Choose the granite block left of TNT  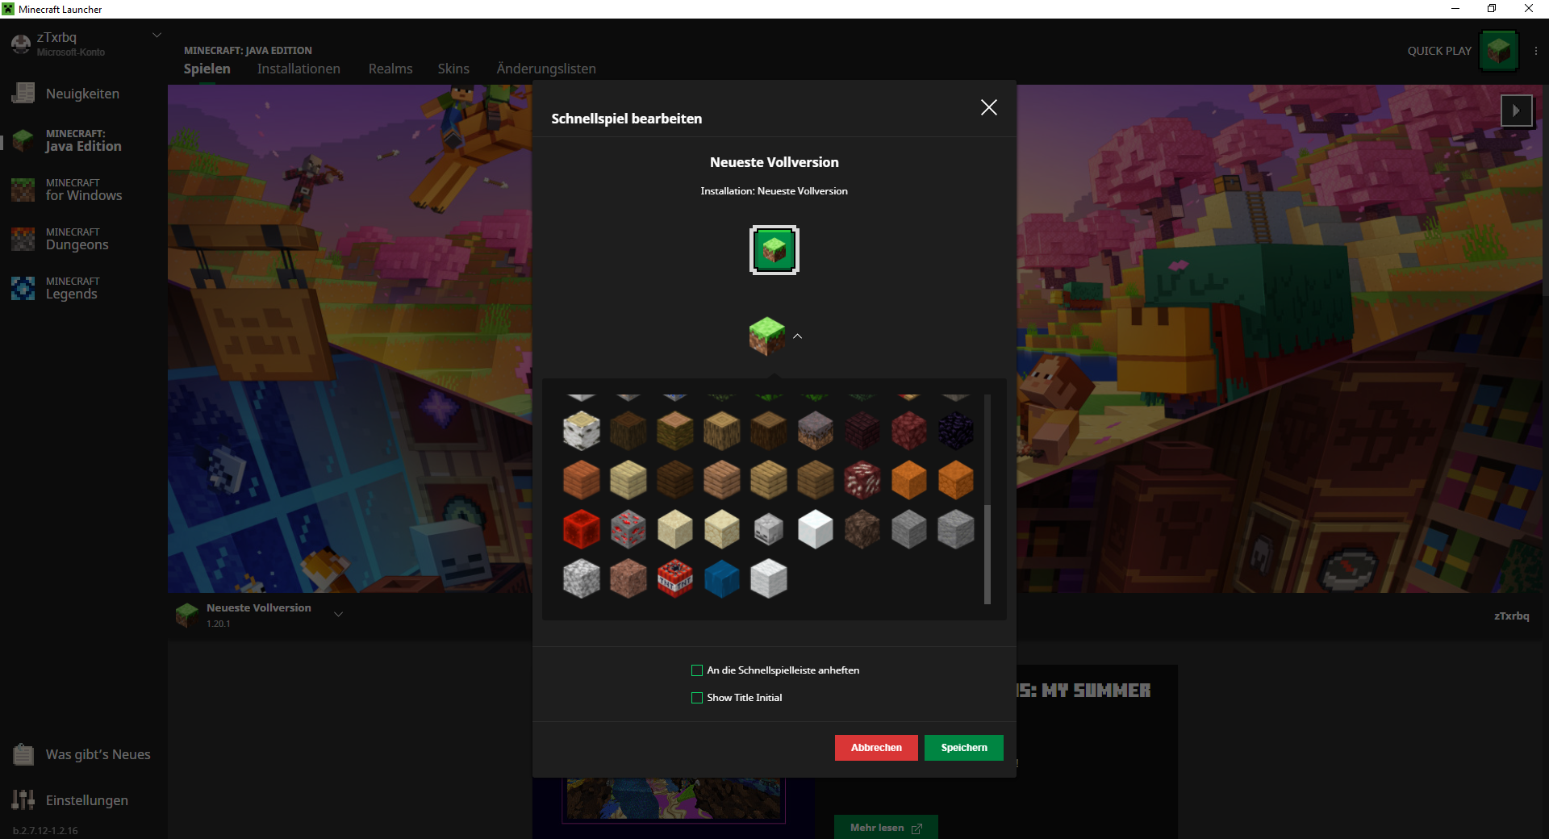click(628, 578)
